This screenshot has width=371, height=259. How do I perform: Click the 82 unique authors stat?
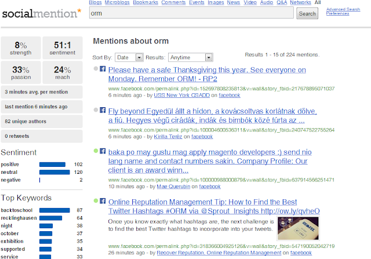42,121
